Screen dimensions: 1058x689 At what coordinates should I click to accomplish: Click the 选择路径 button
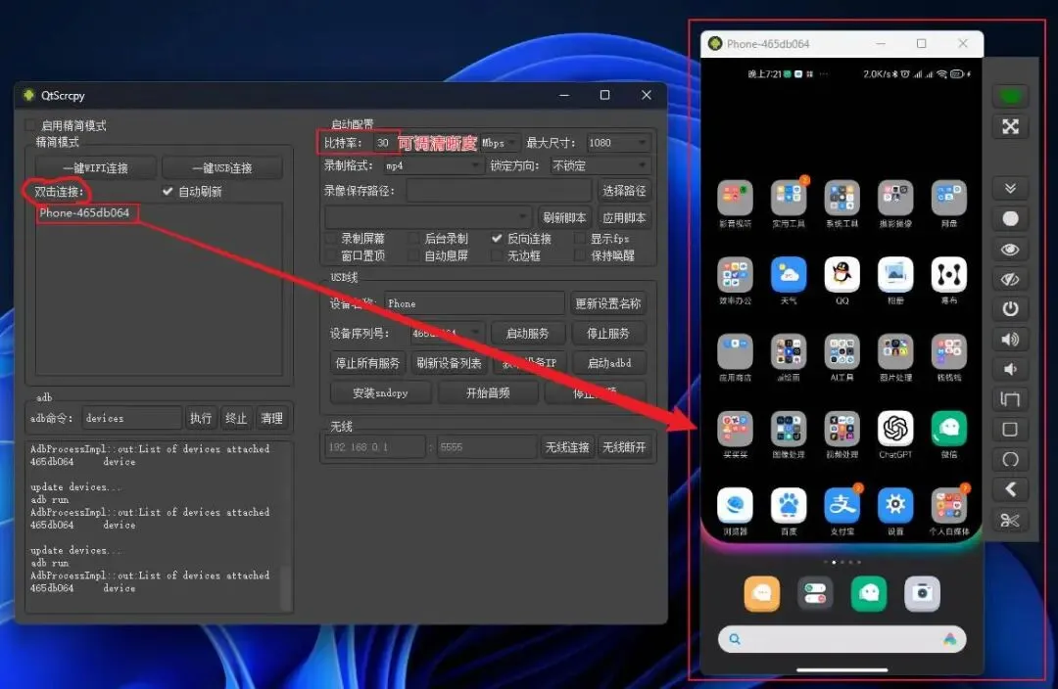[x=624, y=191]
